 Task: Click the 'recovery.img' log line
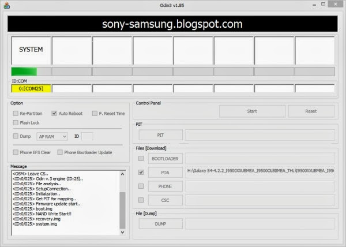[37, 219]
